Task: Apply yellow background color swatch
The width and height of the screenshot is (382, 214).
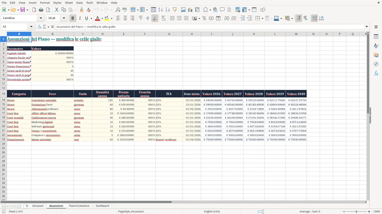Action: pos(107,18)
